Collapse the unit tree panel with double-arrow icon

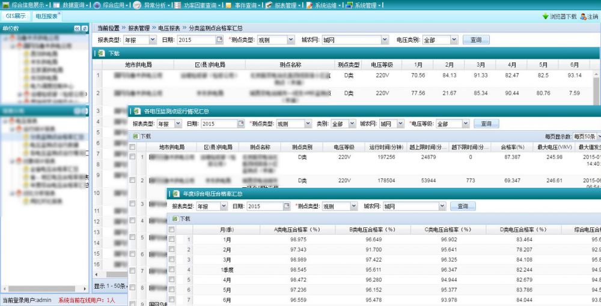[76, 28]
